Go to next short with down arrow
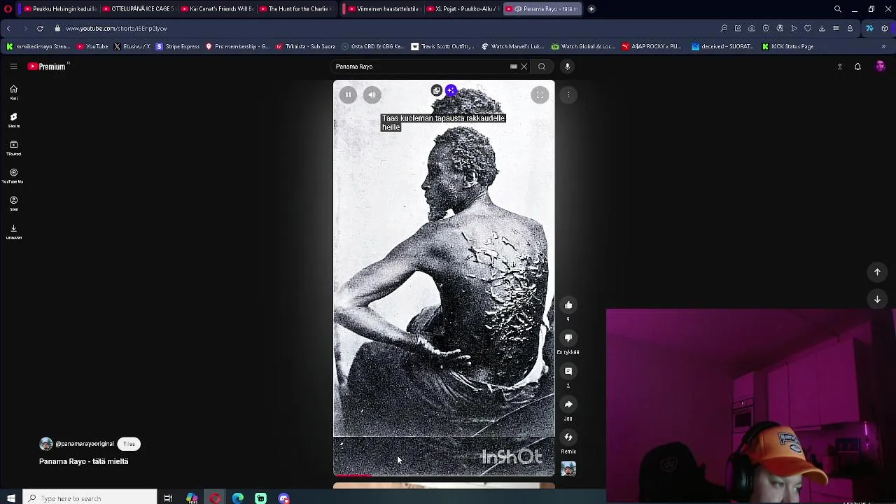This screenshot has height=504, width=896. click(877, 300)
